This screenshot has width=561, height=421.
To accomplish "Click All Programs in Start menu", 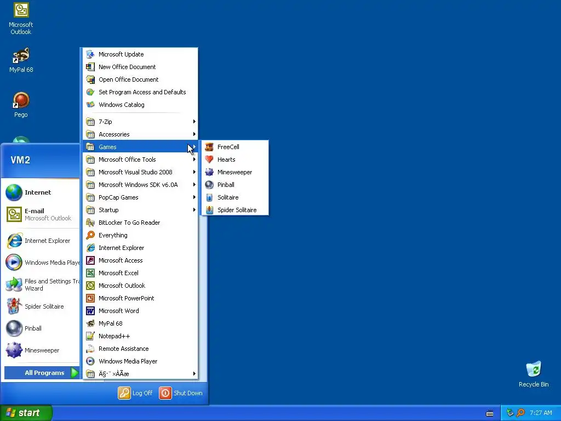I will point(42,373).
